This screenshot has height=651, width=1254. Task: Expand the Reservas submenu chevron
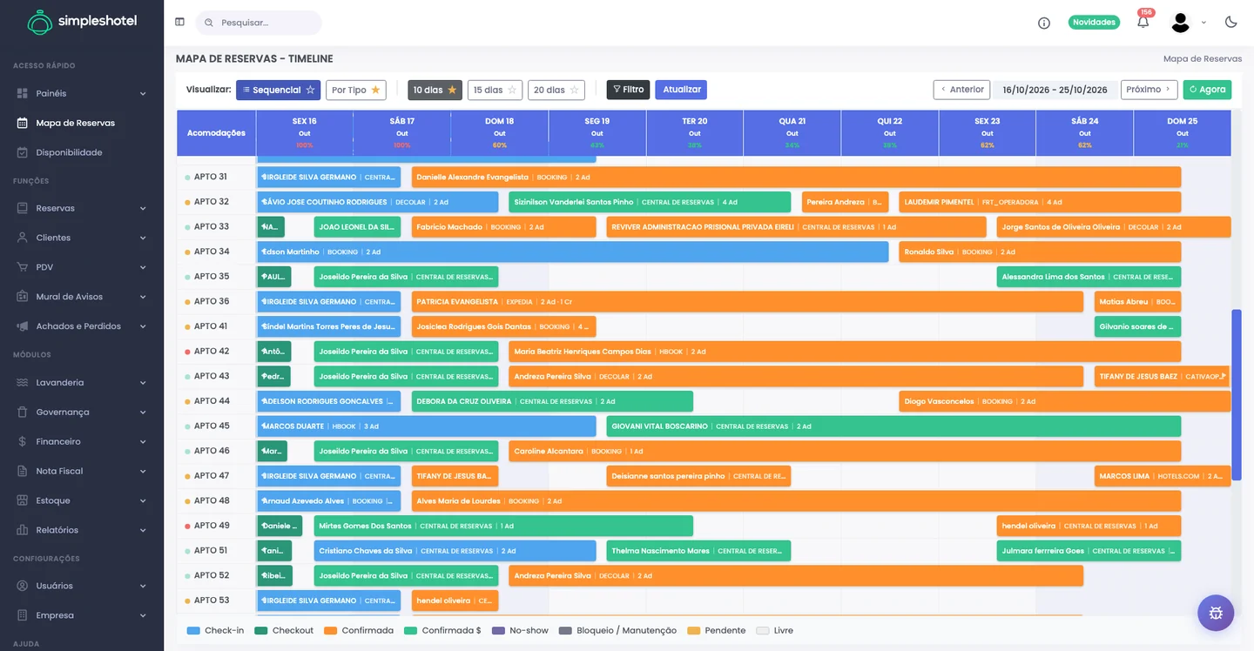tap(143, 209)
